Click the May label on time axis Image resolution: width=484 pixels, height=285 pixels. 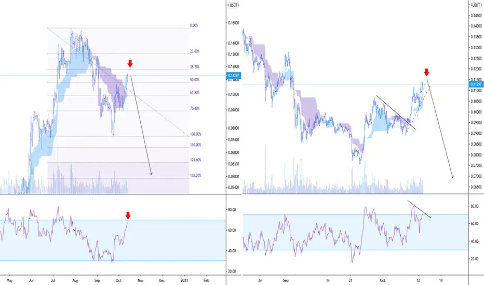point(9,280)
